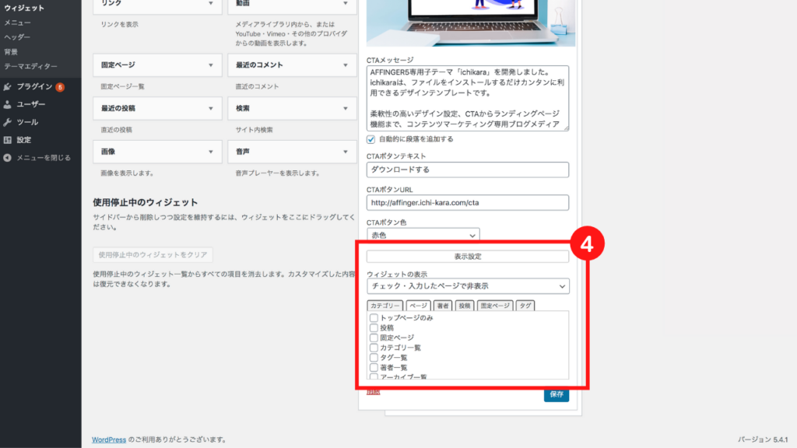Open the ウィジェットの表示 dropdown

pos(468,286)
